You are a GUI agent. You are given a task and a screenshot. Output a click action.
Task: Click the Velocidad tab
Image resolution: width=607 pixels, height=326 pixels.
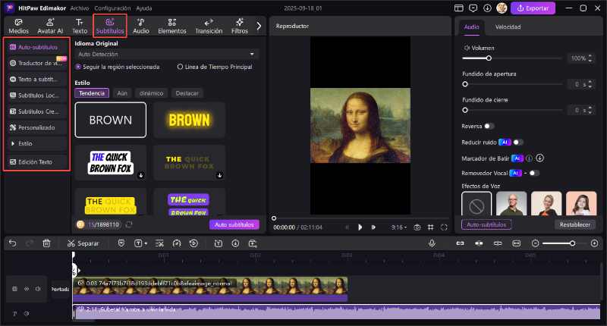click(508, 27)
